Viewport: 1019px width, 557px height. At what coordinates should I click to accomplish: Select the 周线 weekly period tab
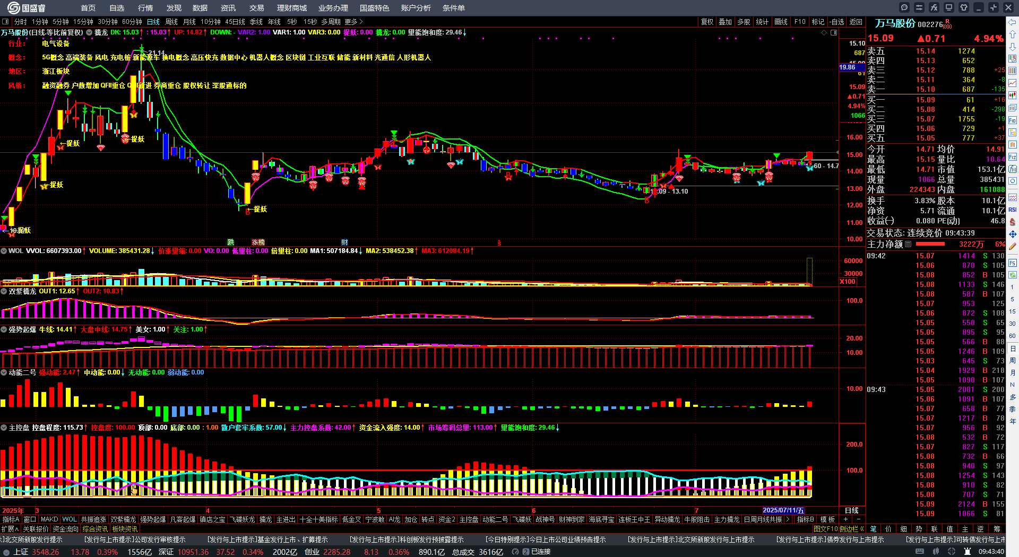[x=171, y=22]
